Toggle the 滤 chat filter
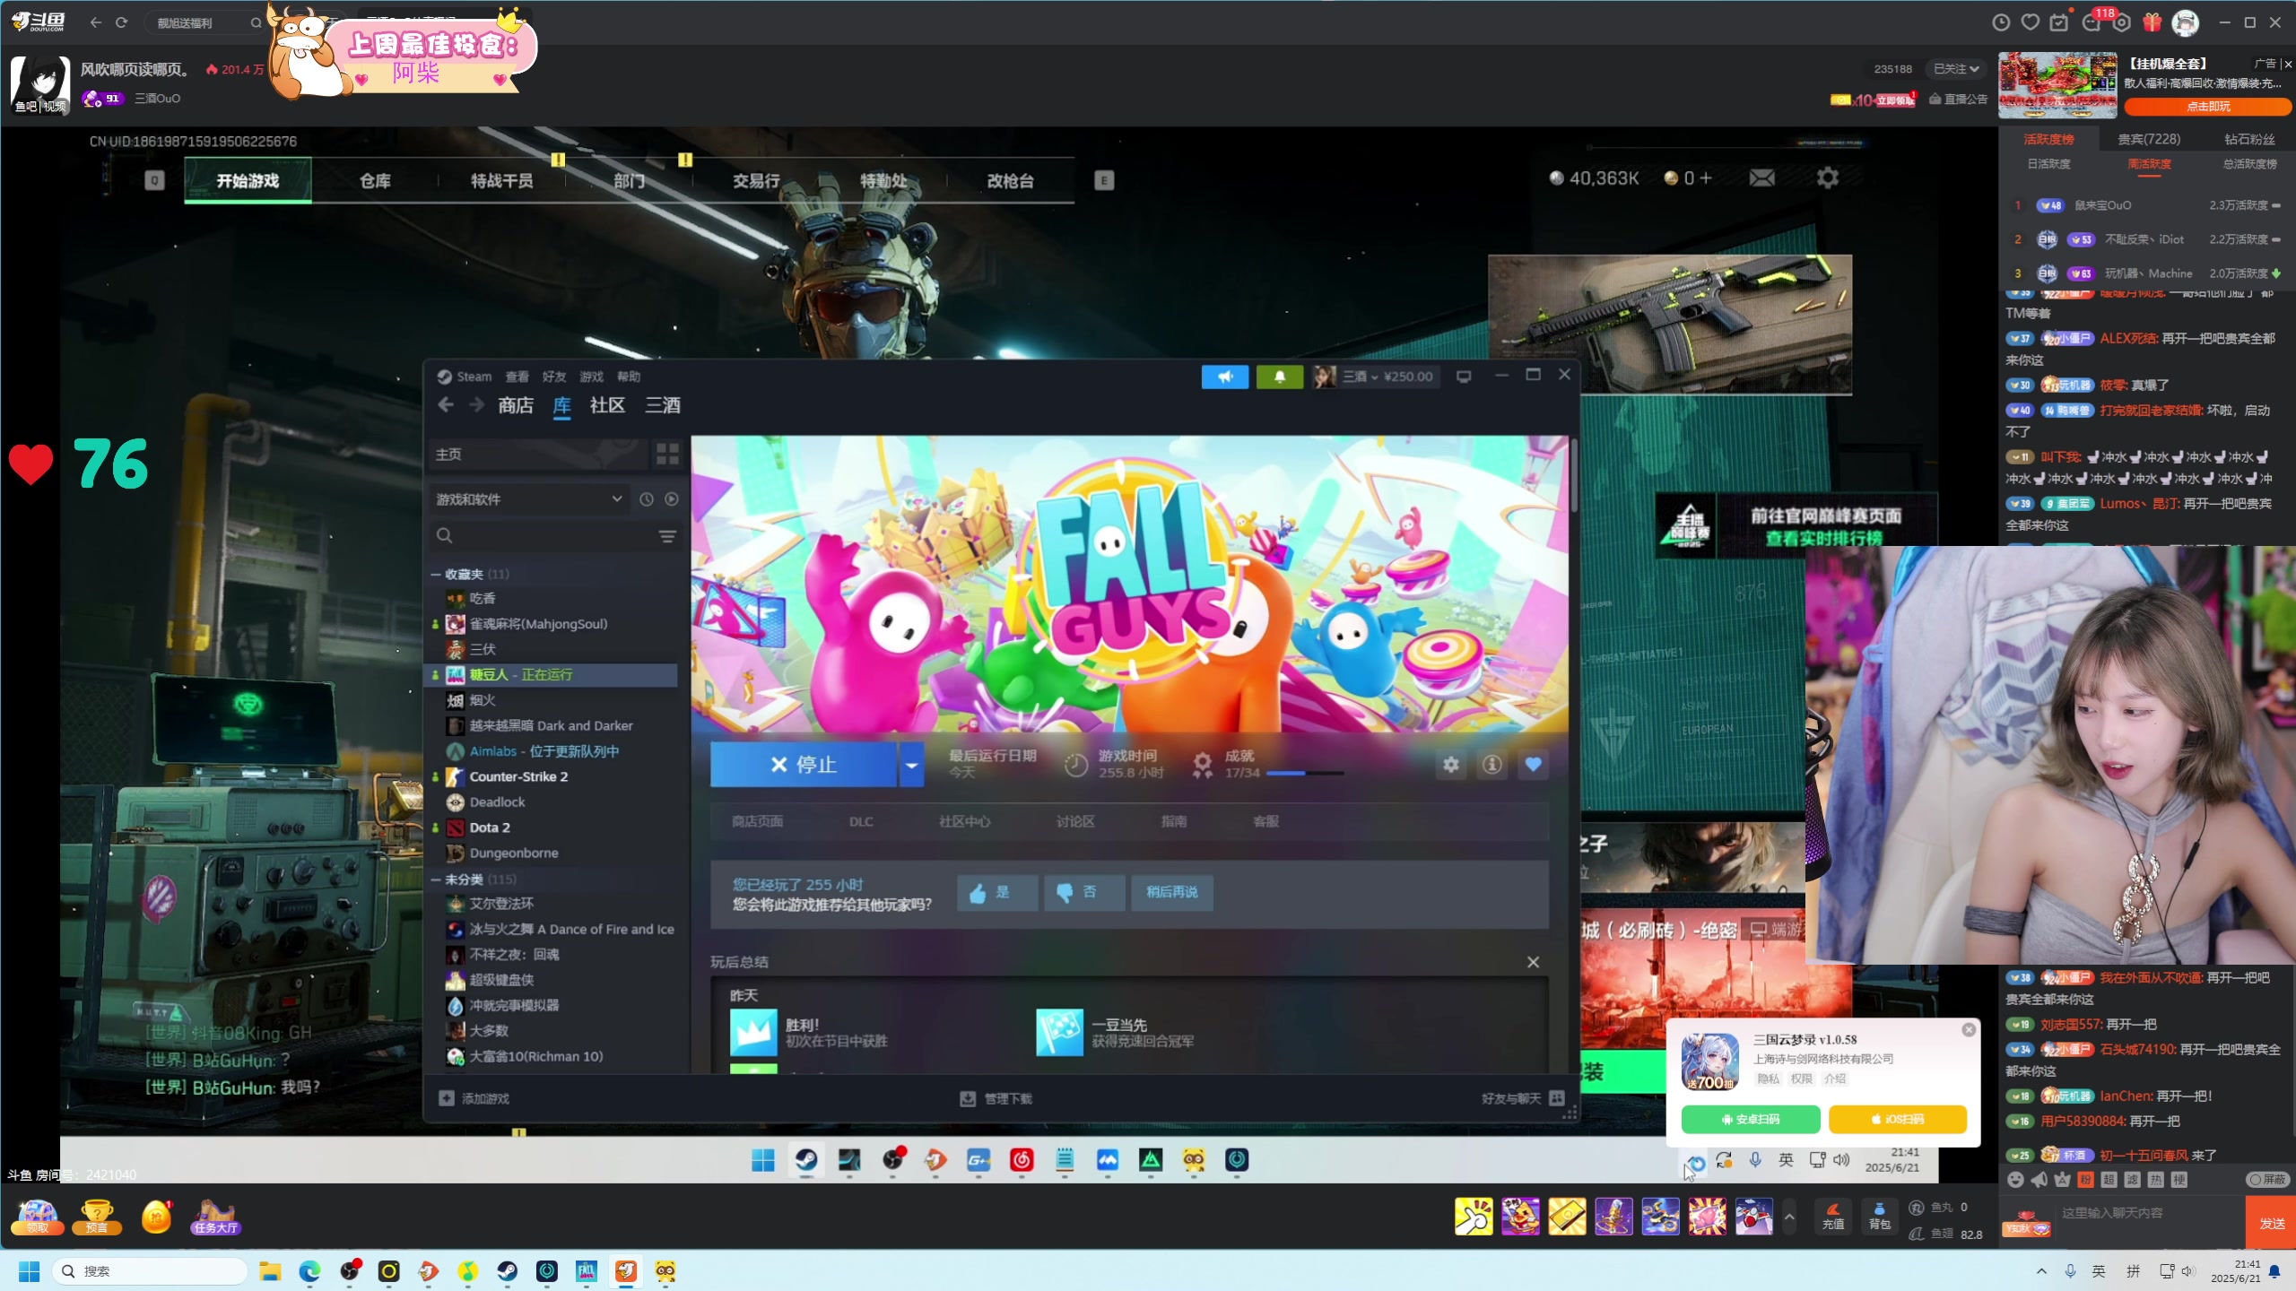 2132,1180
